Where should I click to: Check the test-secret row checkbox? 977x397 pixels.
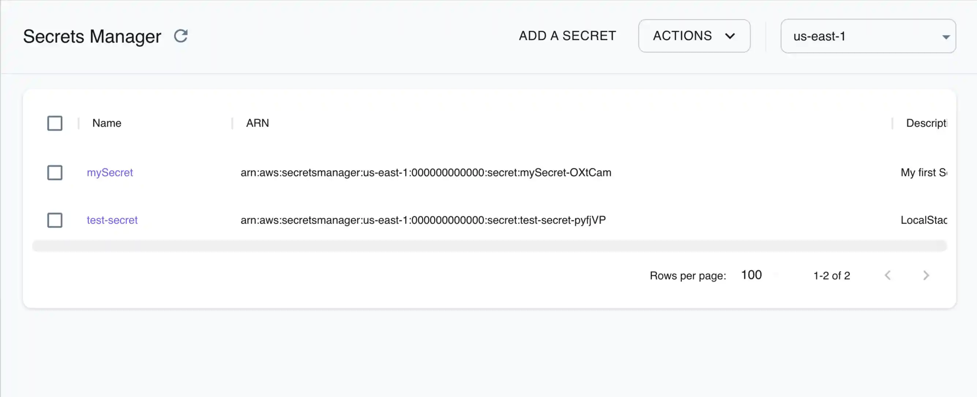click(55, 220)
